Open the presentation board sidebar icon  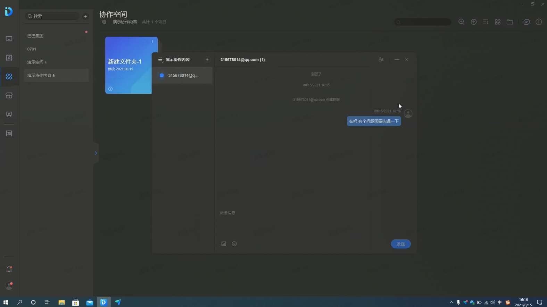pos(9,114)
